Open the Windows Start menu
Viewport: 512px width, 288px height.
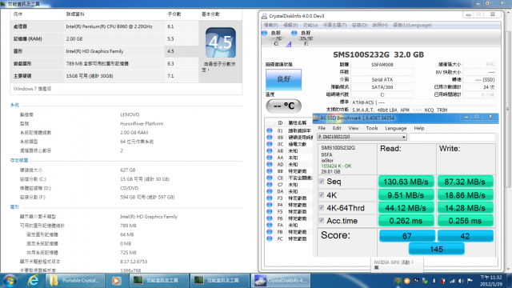coord(10,281)
